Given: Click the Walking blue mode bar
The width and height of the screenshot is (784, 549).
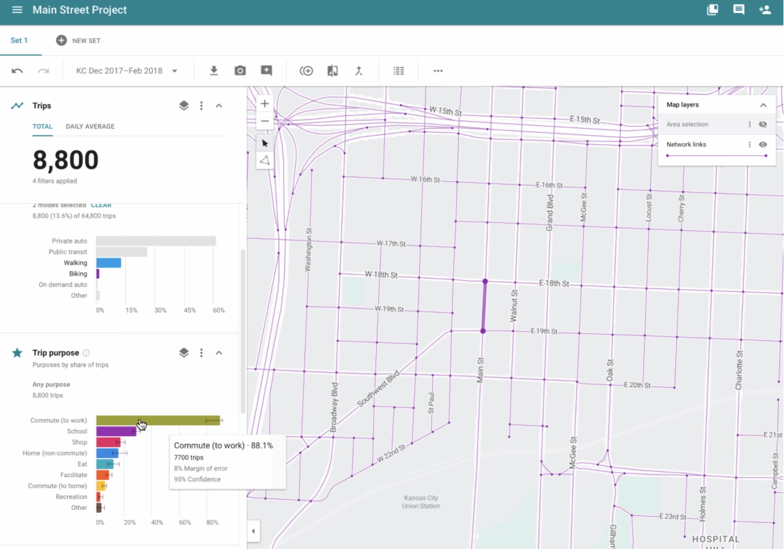Looking at the screenshot, I should point(109,263).
